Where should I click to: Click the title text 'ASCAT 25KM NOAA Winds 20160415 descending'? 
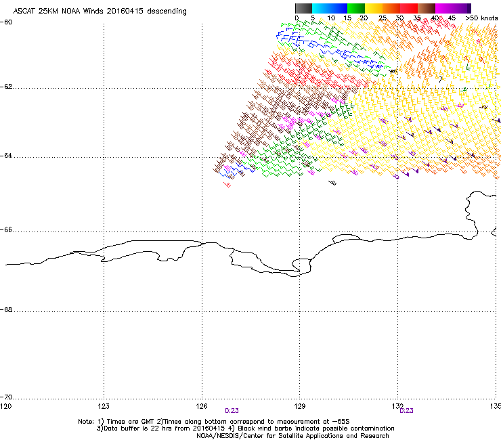(x=100, y=12)
